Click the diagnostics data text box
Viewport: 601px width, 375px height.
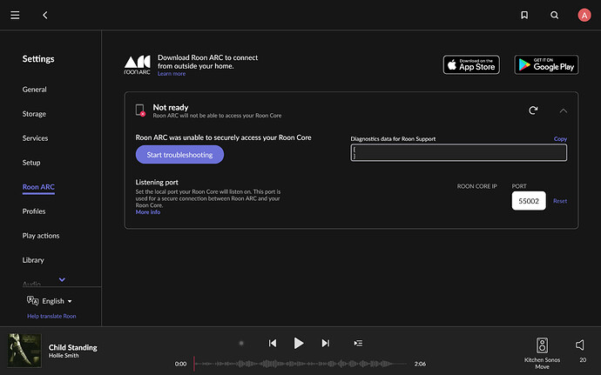tap(459, 152)
